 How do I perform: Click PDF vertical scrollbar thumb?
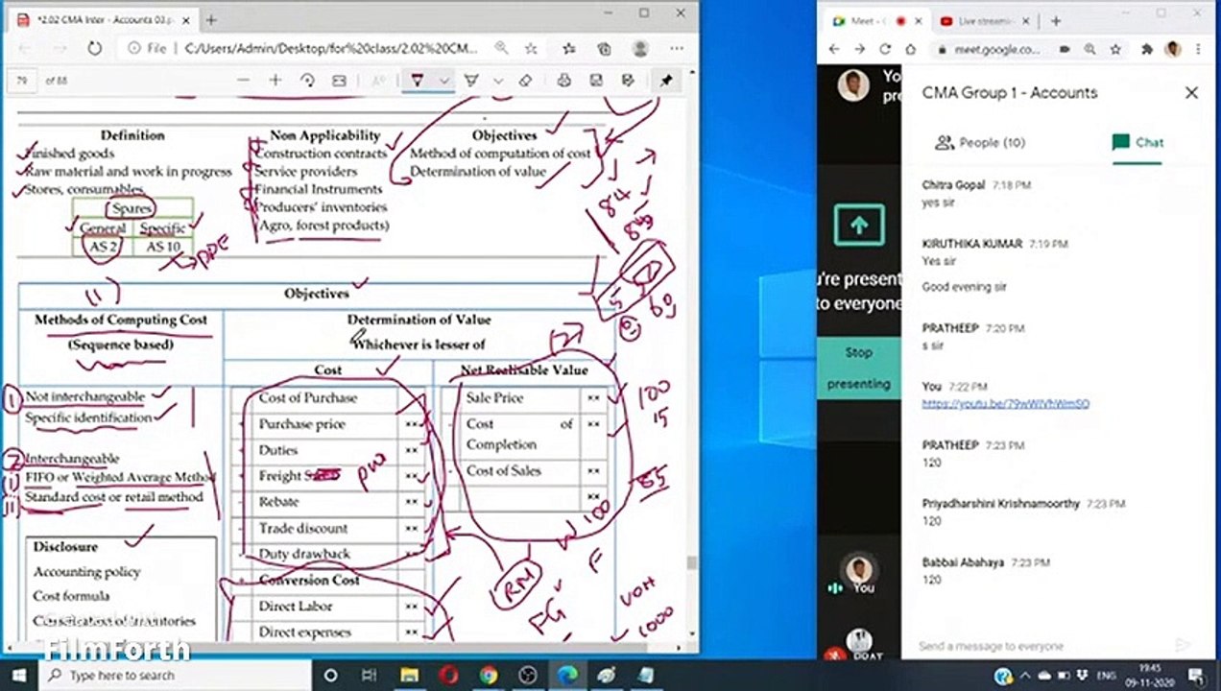[x=690, y=564]
